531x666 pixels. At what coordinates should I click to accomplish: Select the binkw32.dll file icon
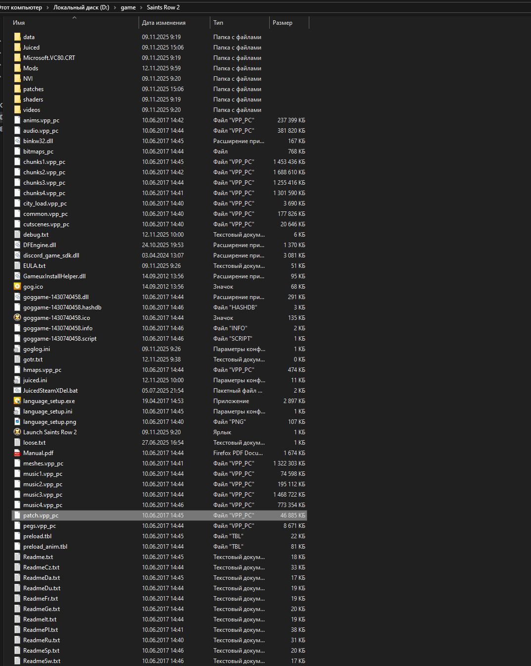17,141
